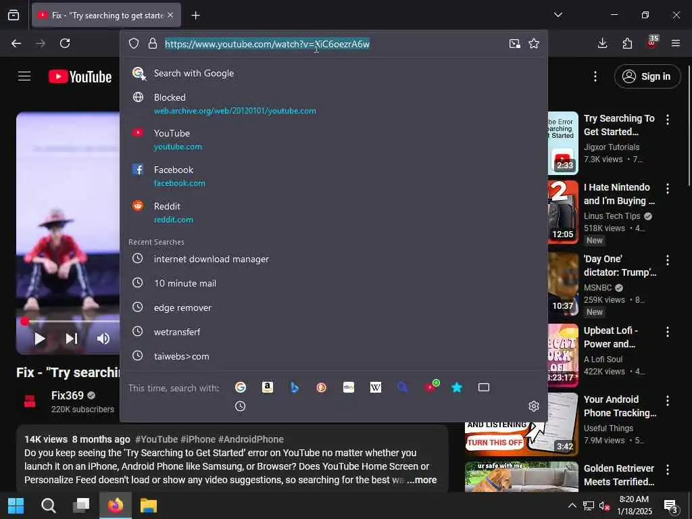Image resolution: width=692 pixels, height=519 pixels.
Task: Search this time with DuckDuckGo
Action: tap(321, 387)
